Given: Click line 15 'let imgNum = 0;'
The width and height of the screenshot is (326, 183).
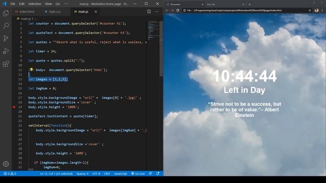Looking at the screenshot, I should point(42,88).
